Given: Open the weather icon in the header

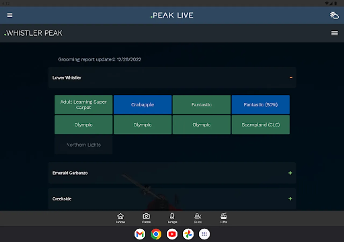Looking at the screenshot, I should [334, 15].
